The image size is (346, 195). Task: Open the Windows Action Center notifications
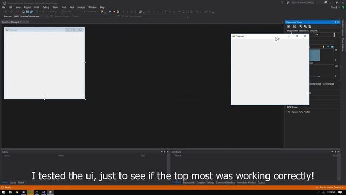click(340, 192)
